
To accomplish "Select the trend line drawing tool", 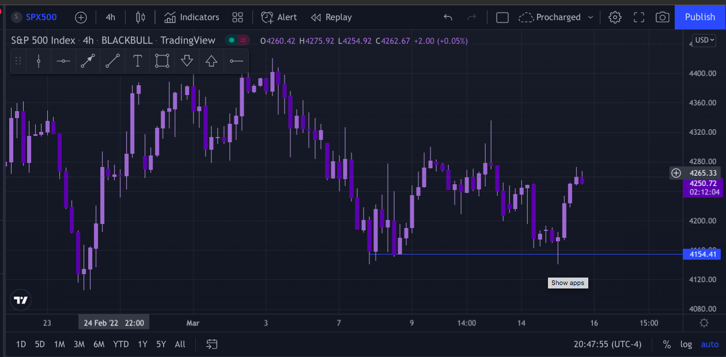I will tap(113, 60).
